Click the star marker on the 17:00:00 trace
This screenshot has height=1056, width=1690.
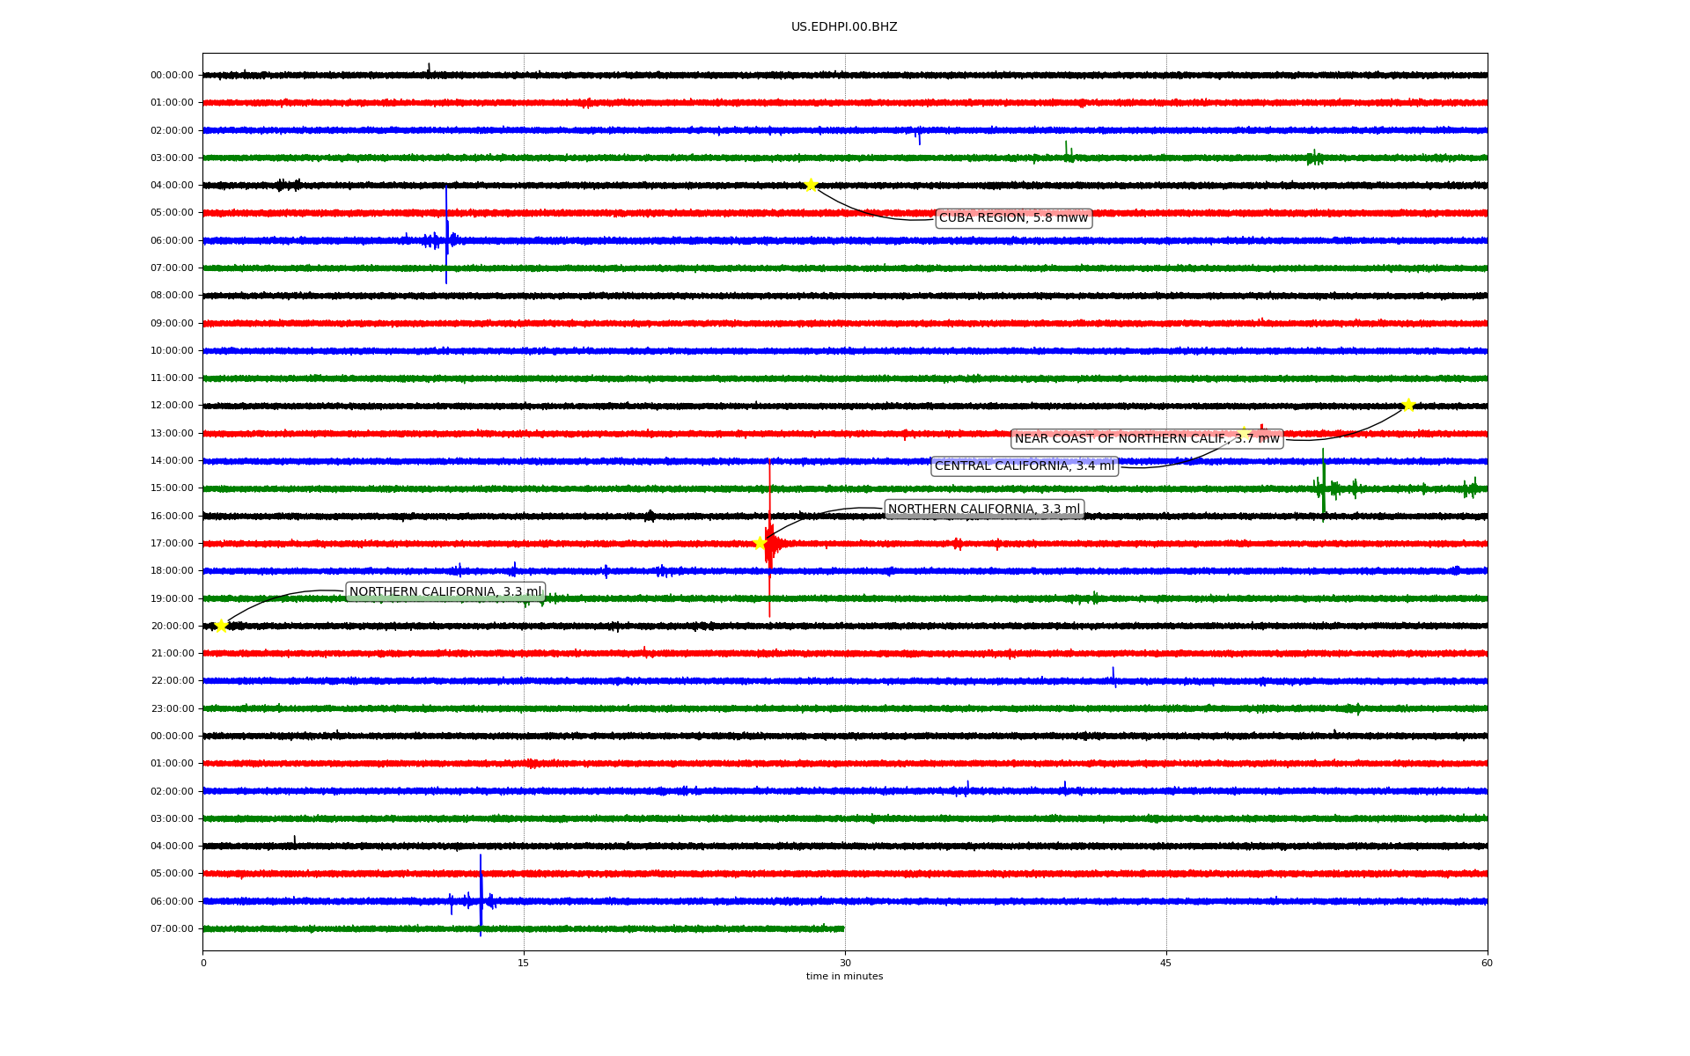pyautogui.click(x=760, y=543)
